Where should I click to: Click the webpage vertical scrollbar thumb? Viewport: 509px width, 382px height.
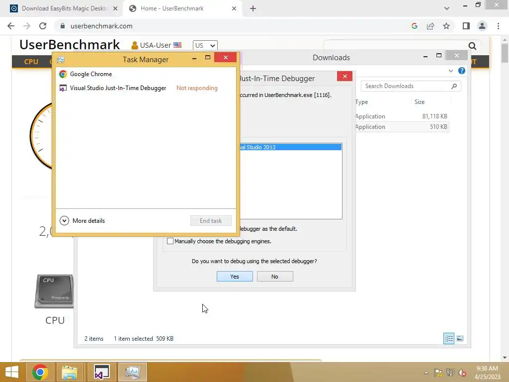(505, 53)
